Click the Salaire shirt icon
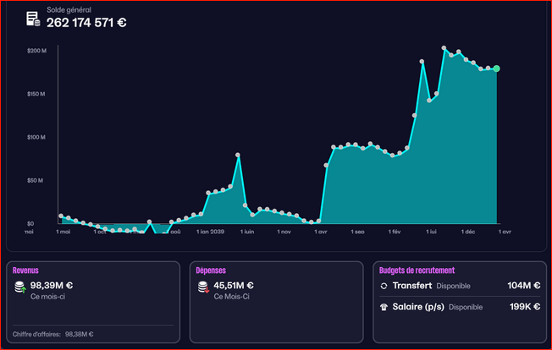 385,306
